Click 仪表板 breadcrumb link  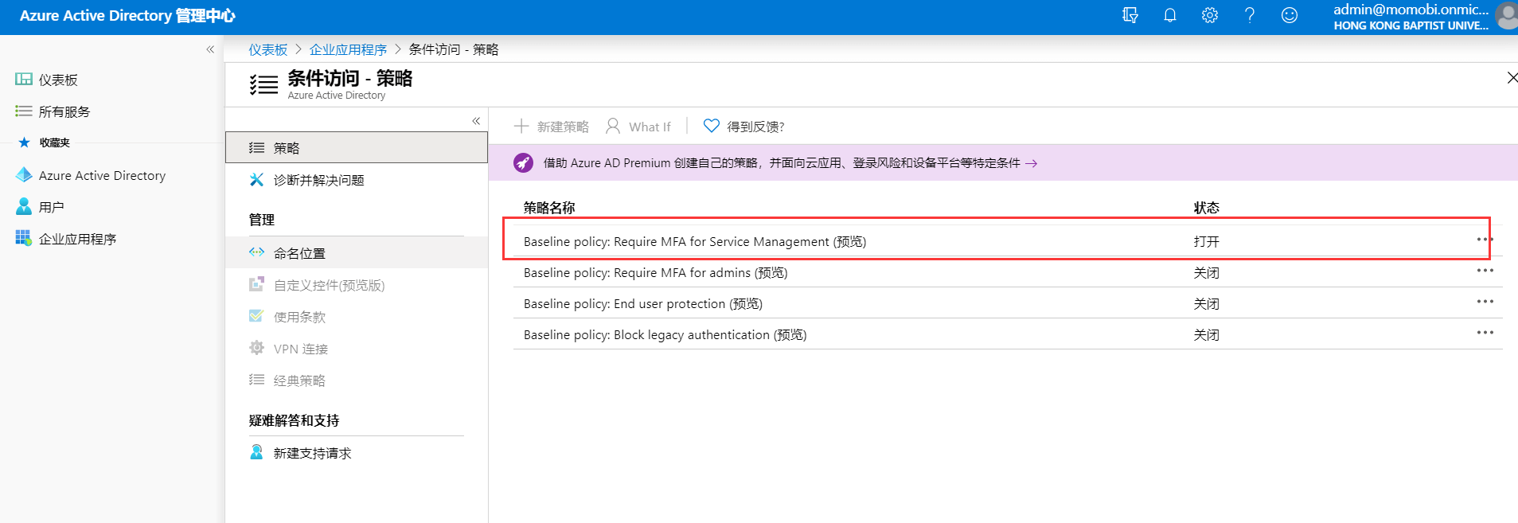tap(267, 49)
